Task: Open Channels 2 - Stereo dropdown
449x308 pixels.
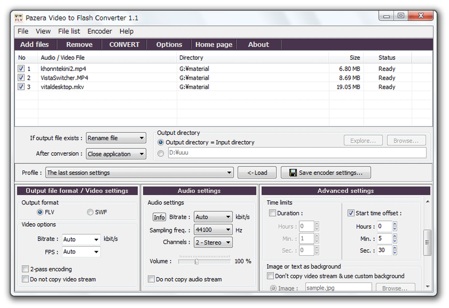Action: tap(213, 242)
